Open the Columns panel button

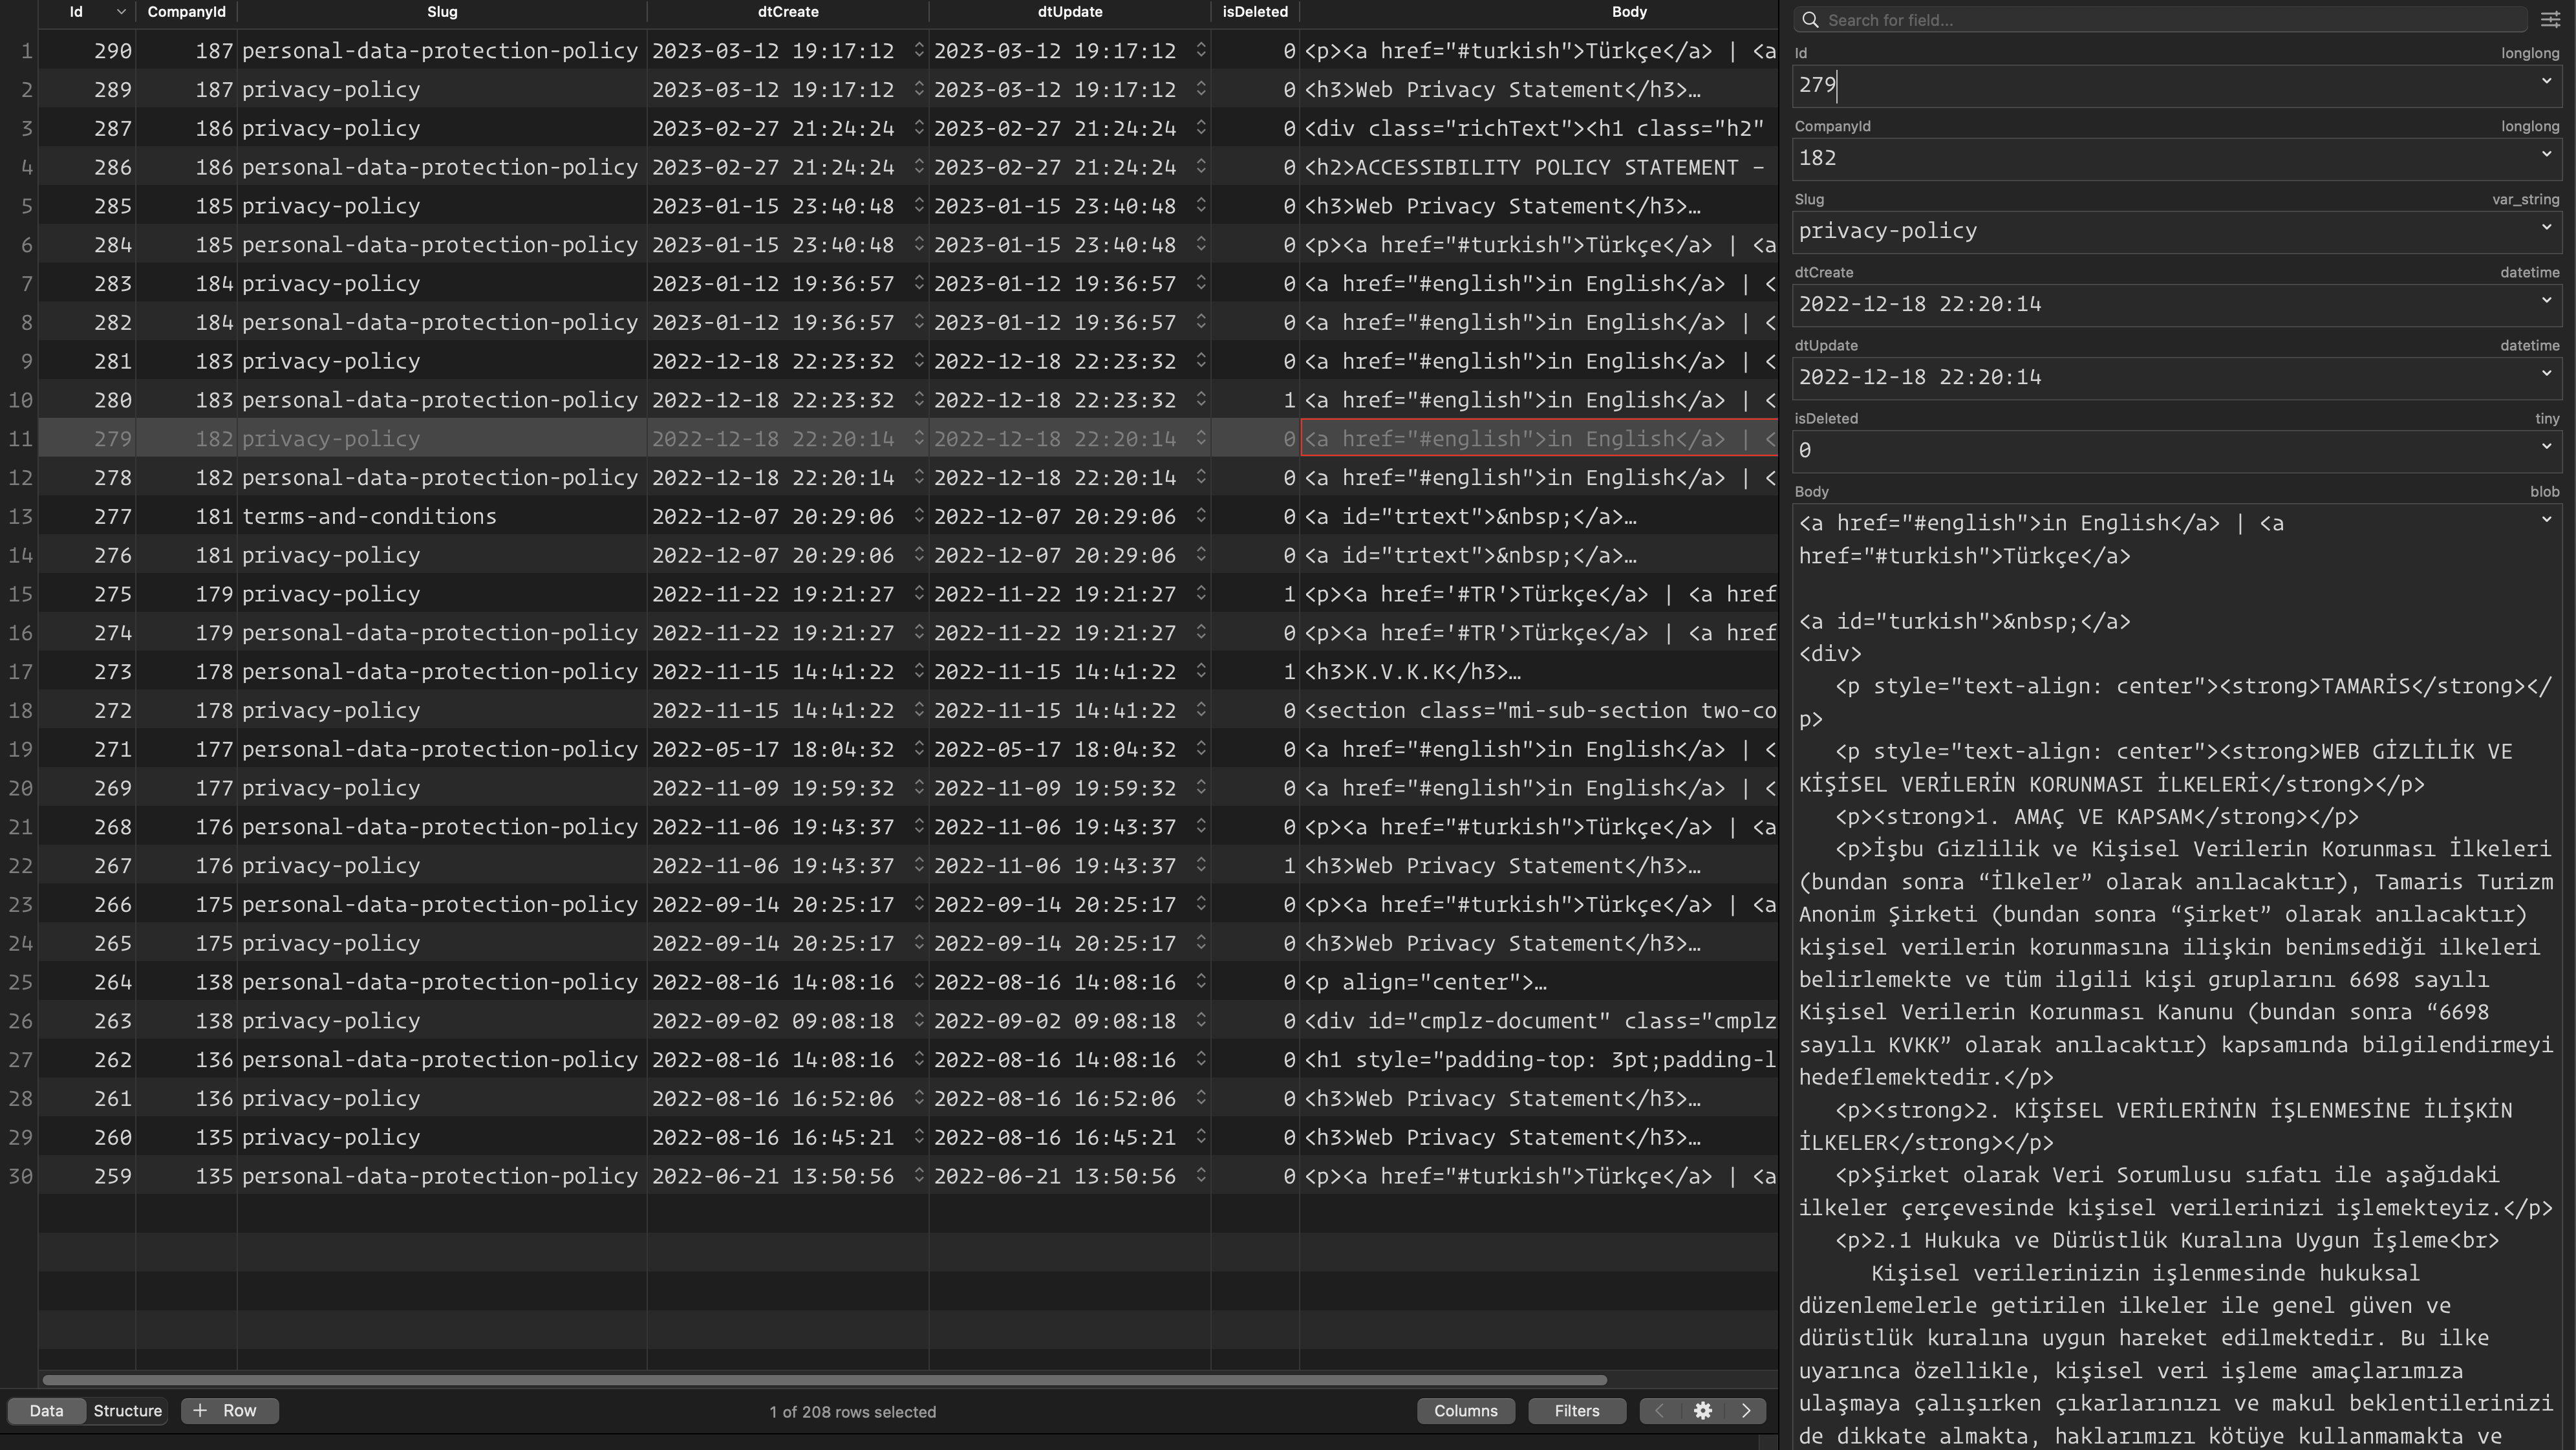point(1466,1411)
